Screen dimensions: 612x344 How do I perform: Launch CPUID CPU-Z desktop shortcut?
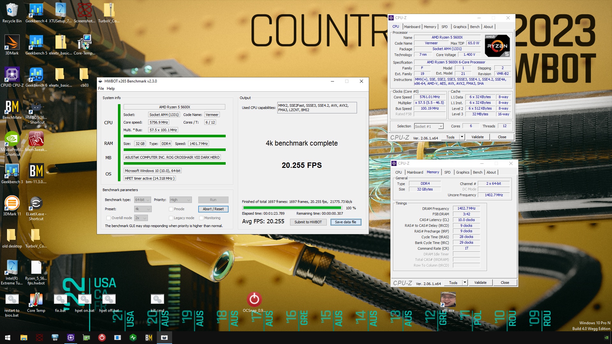(x=12, y=77)
